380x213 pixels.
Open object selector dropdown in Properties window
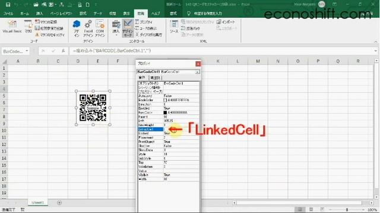pyautogui.click(x=197, y=72)
